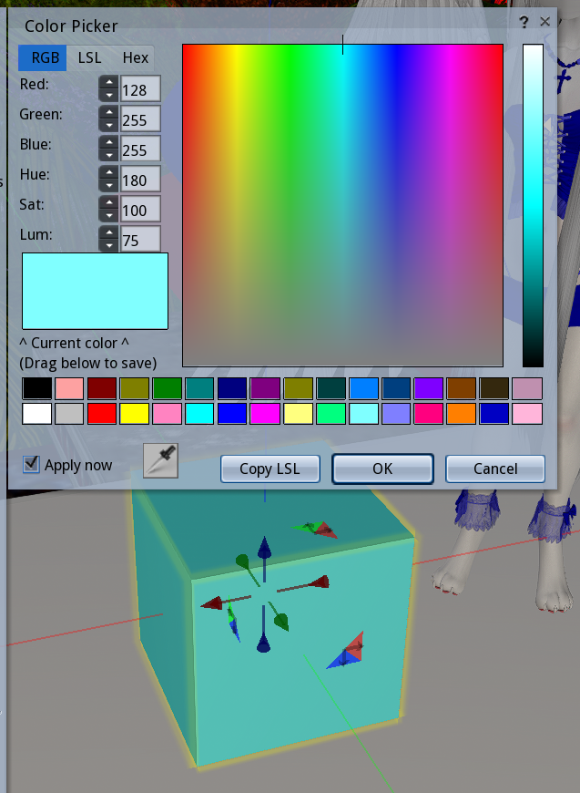The width and height of the screenshot is (580, 793).
Task: Increase the Blue value stepper
Action: 108,142
